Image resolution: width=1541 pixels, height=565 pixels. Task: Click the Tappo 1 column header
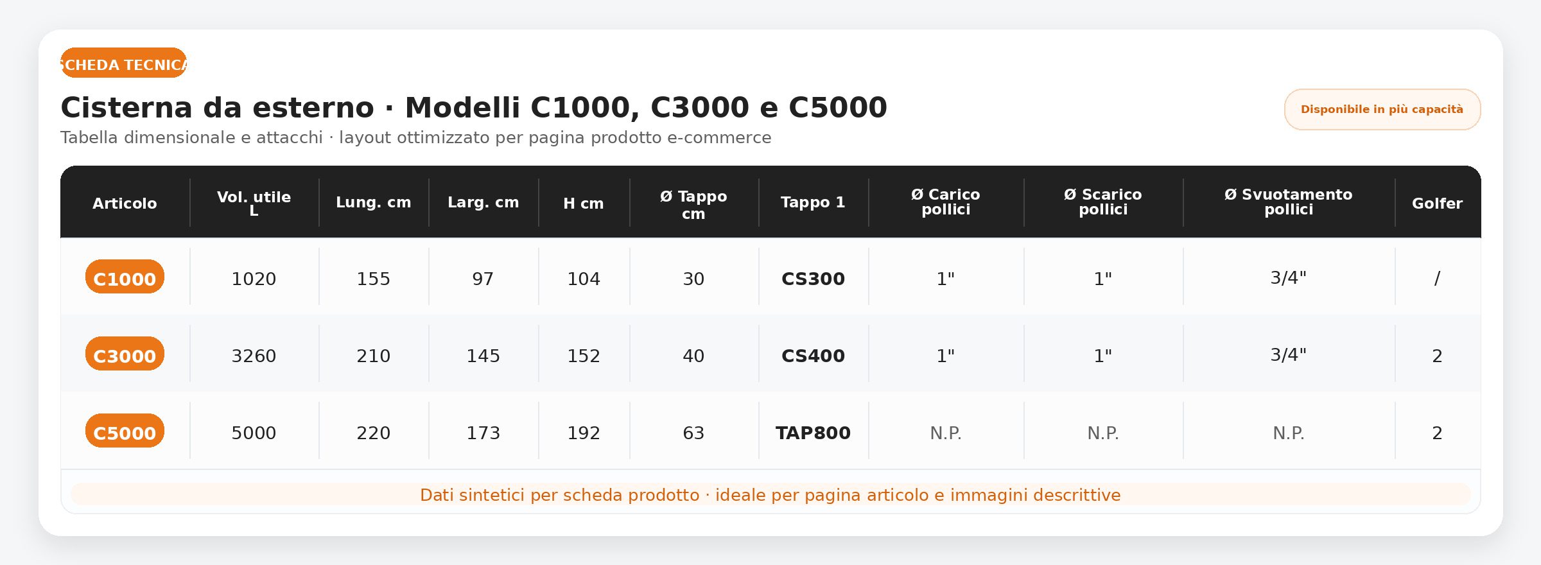coord(813,203)
